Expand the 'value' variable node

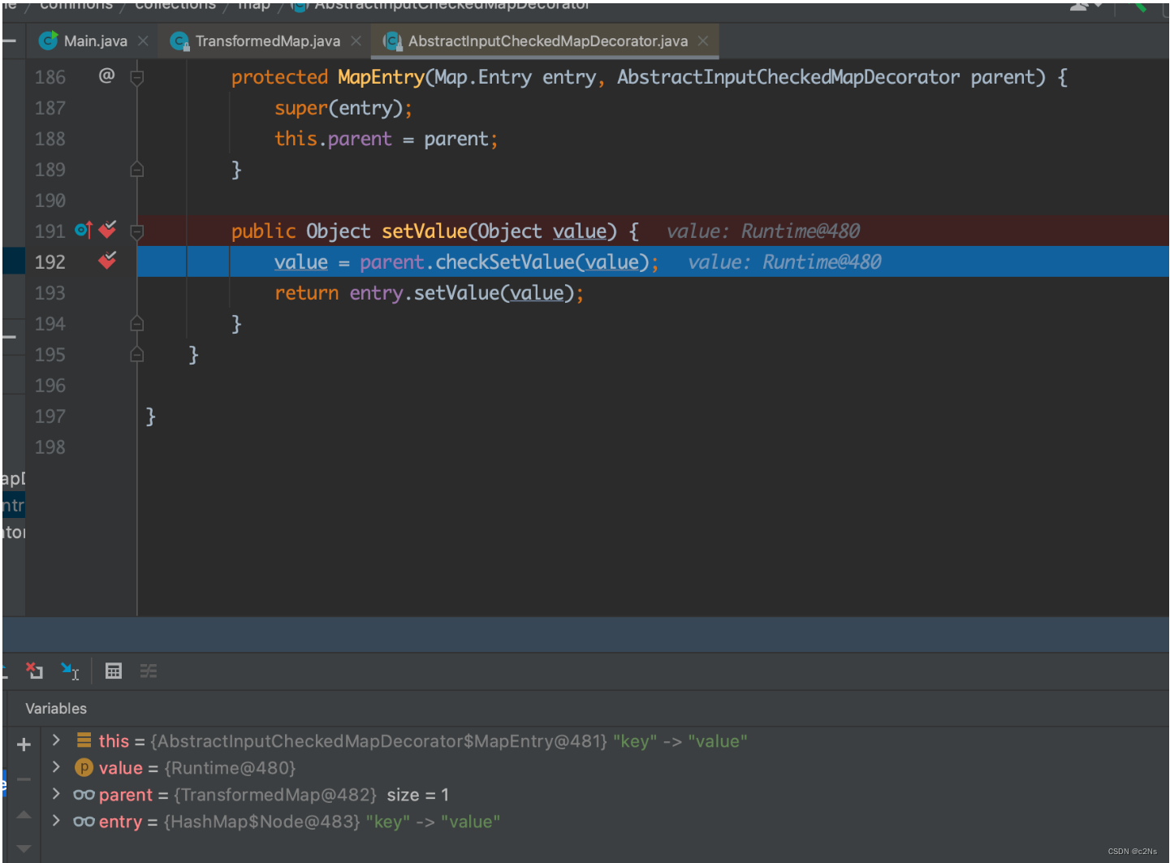[x=56, y=767]
